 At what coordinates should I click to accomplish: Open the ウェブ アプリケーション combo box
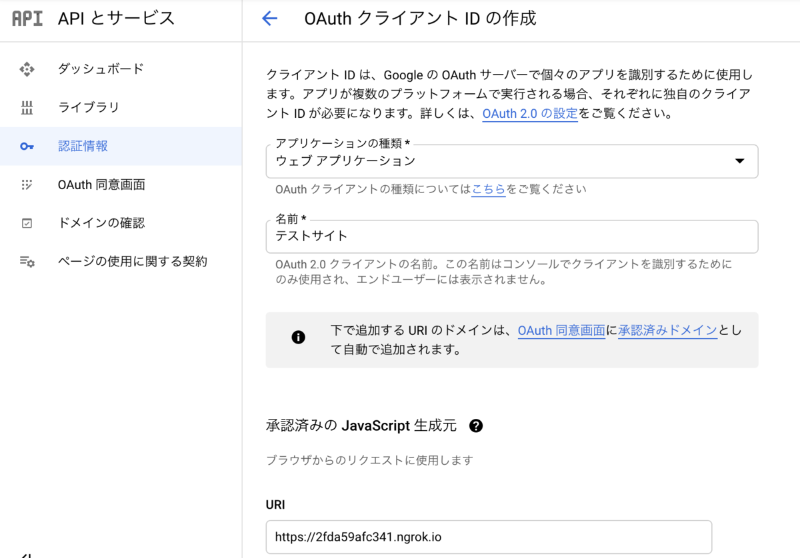coord(512,161)
